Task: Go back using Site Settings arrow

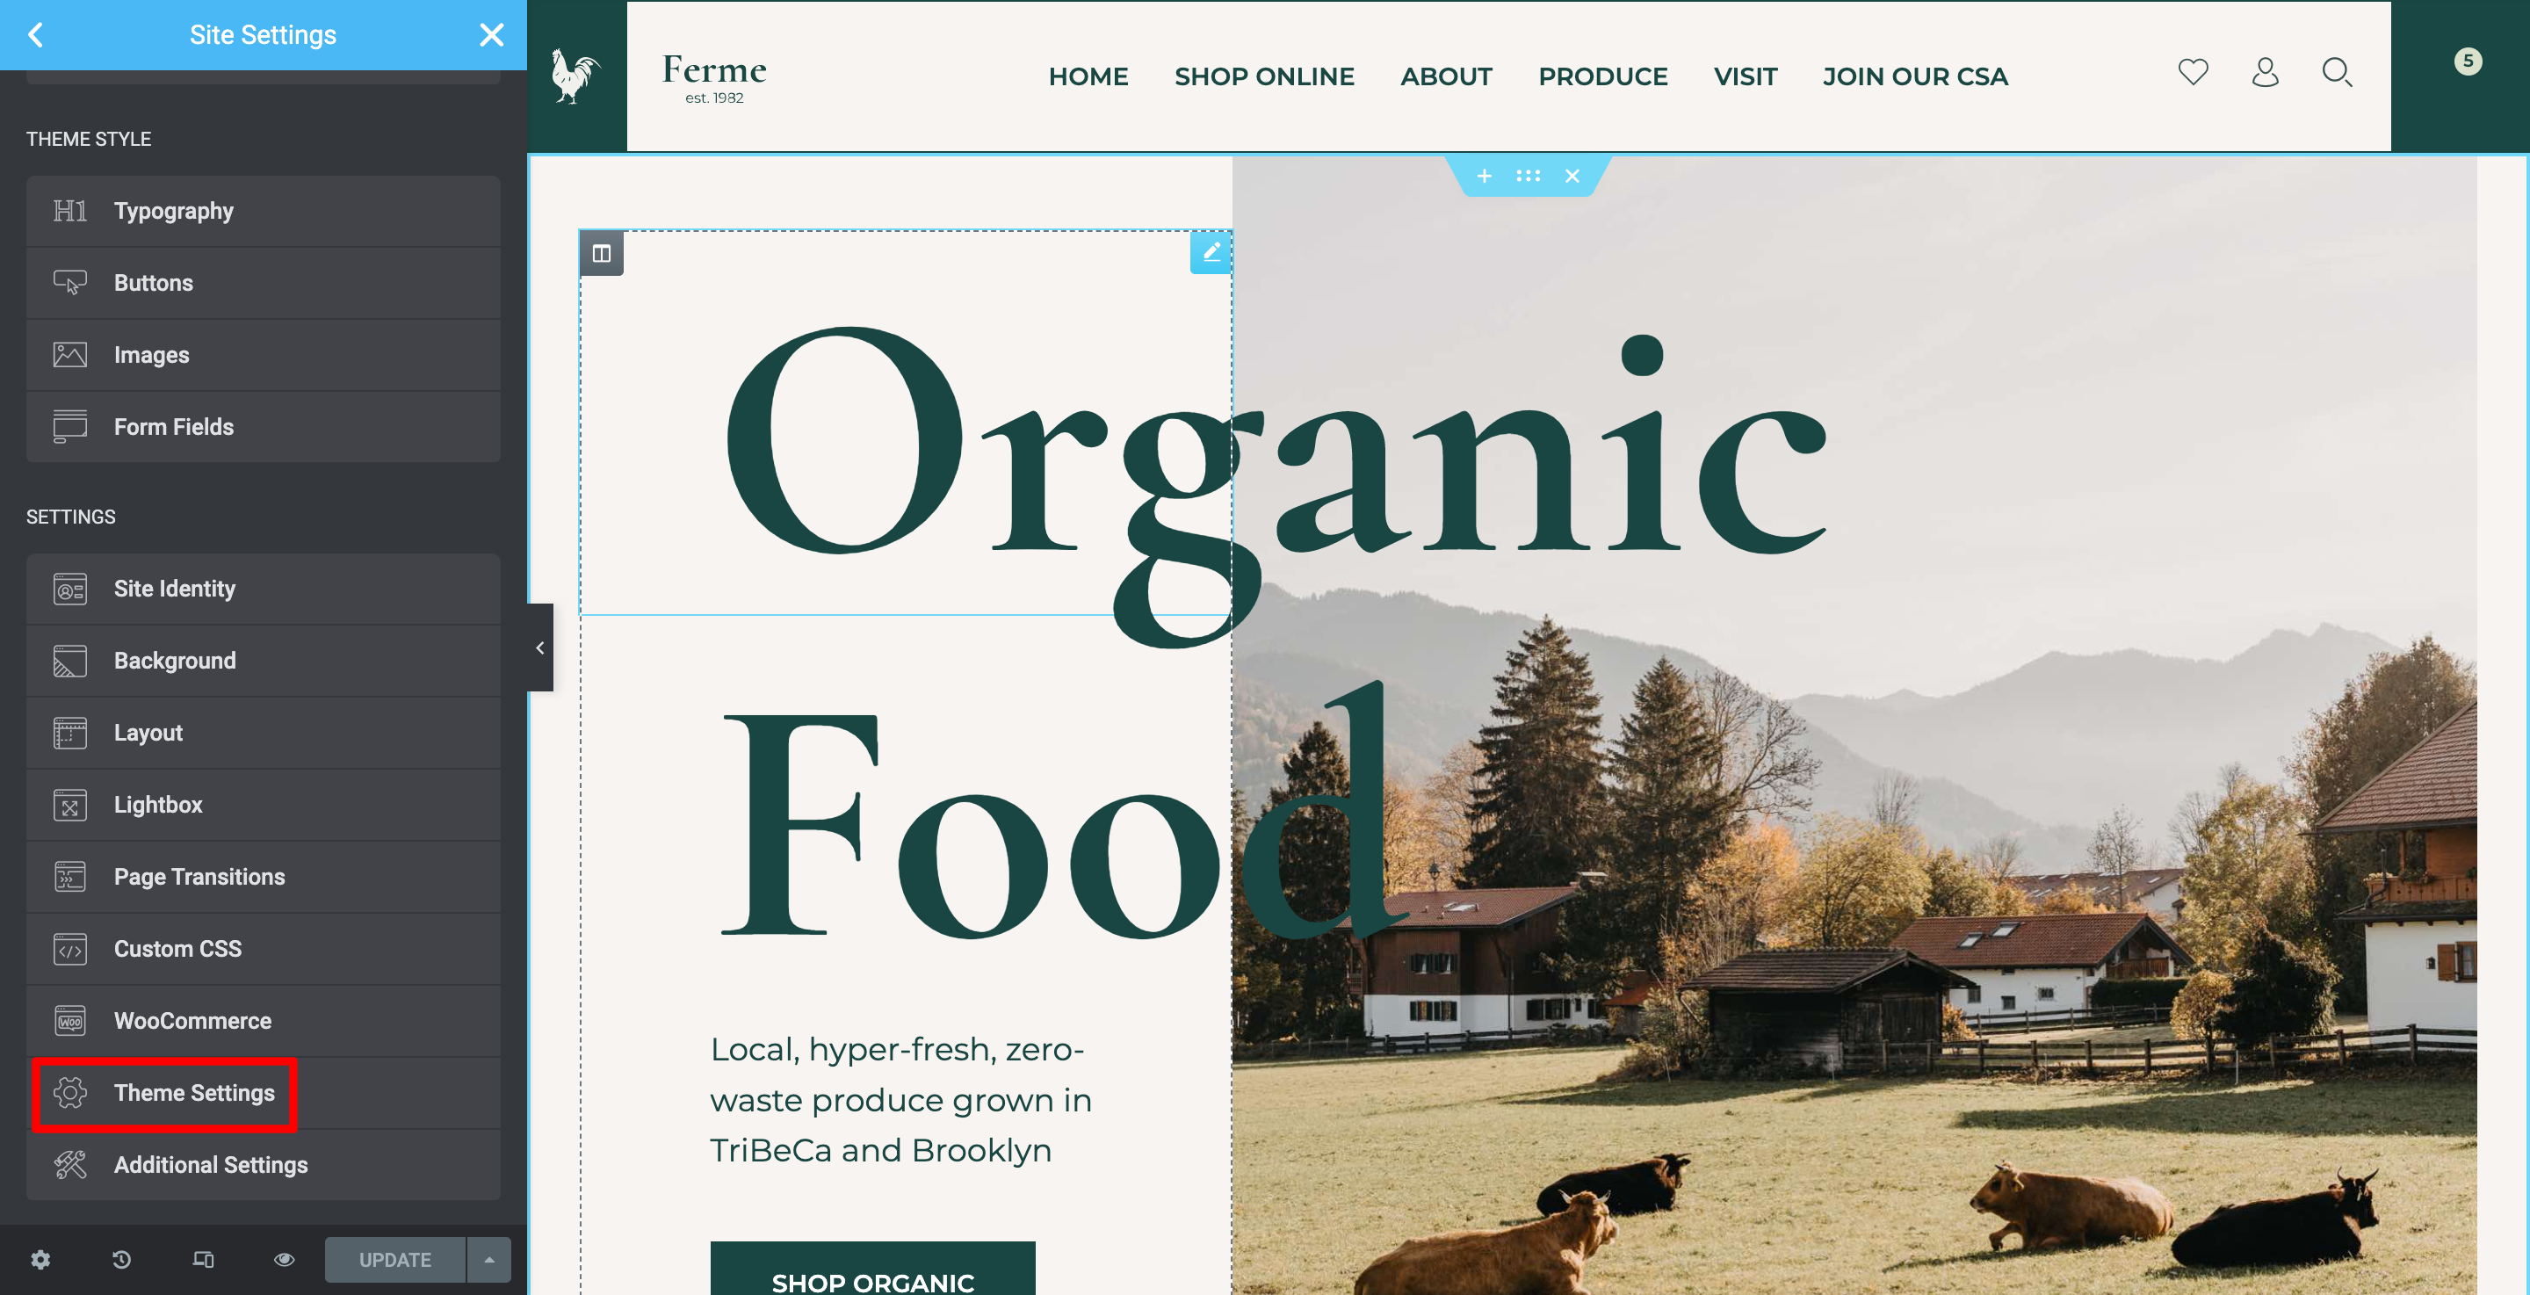Action: 36,35
